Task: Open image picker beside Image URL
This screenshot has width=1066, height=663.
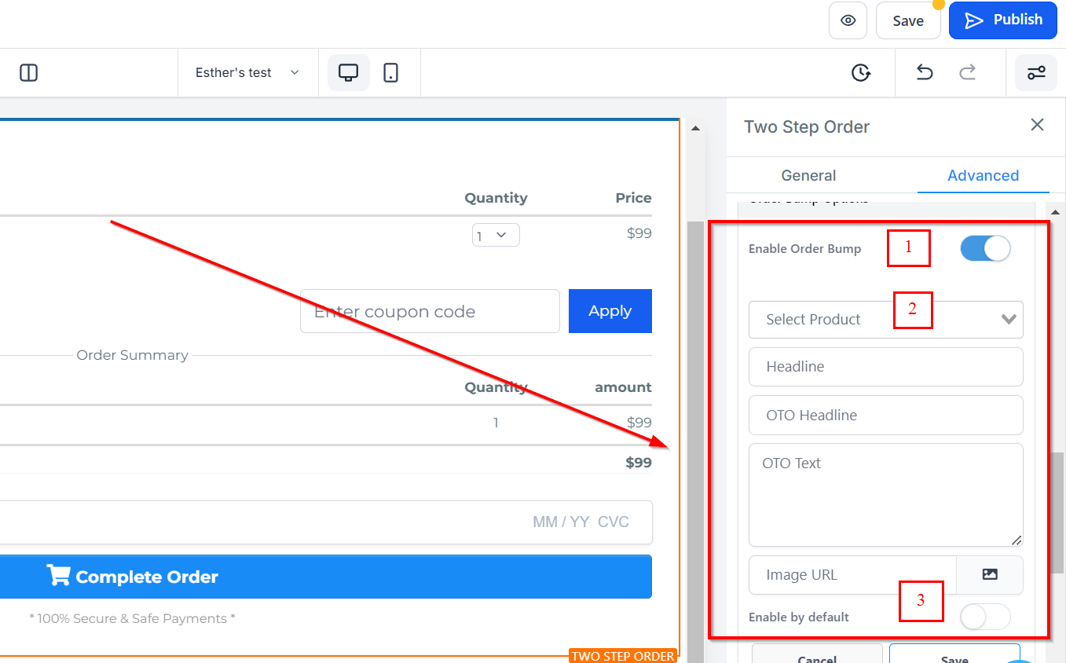Action: click(990, 574)
